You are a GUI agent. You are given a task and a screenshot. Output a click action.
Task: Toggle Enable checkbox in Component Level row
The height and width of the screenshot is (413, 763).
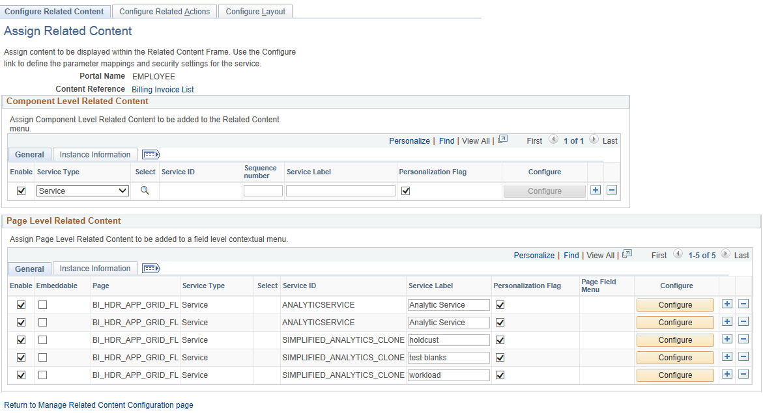(21, 191)
